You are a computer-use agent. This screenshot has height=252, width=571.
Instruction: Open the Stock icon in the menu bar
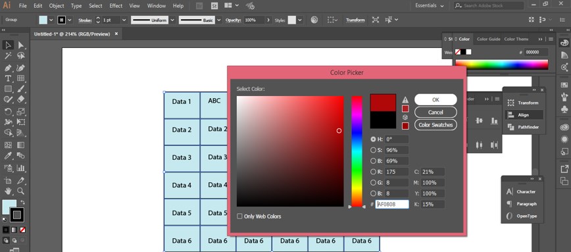point(214,6)
